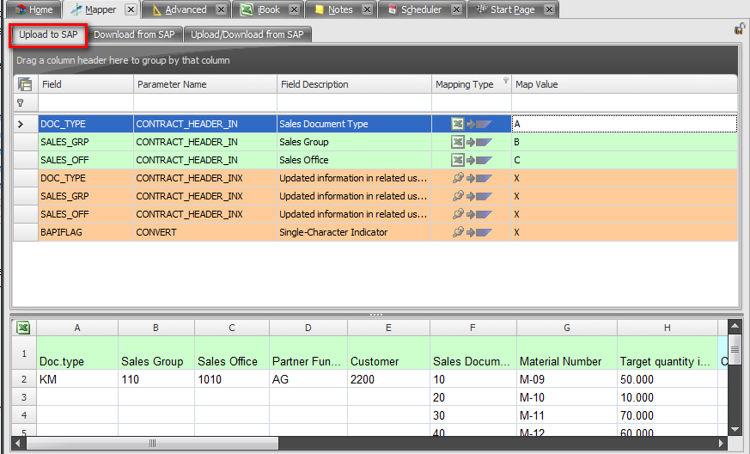Viewport: 750px width, 454px height.
Task: Click mapping type icon for Sales Document Type row
Action: coord(472,124)
